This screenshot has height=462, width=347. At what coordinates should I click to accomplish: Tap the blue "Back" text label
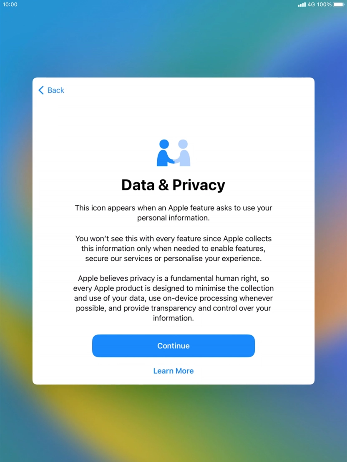tap(56, 90)
